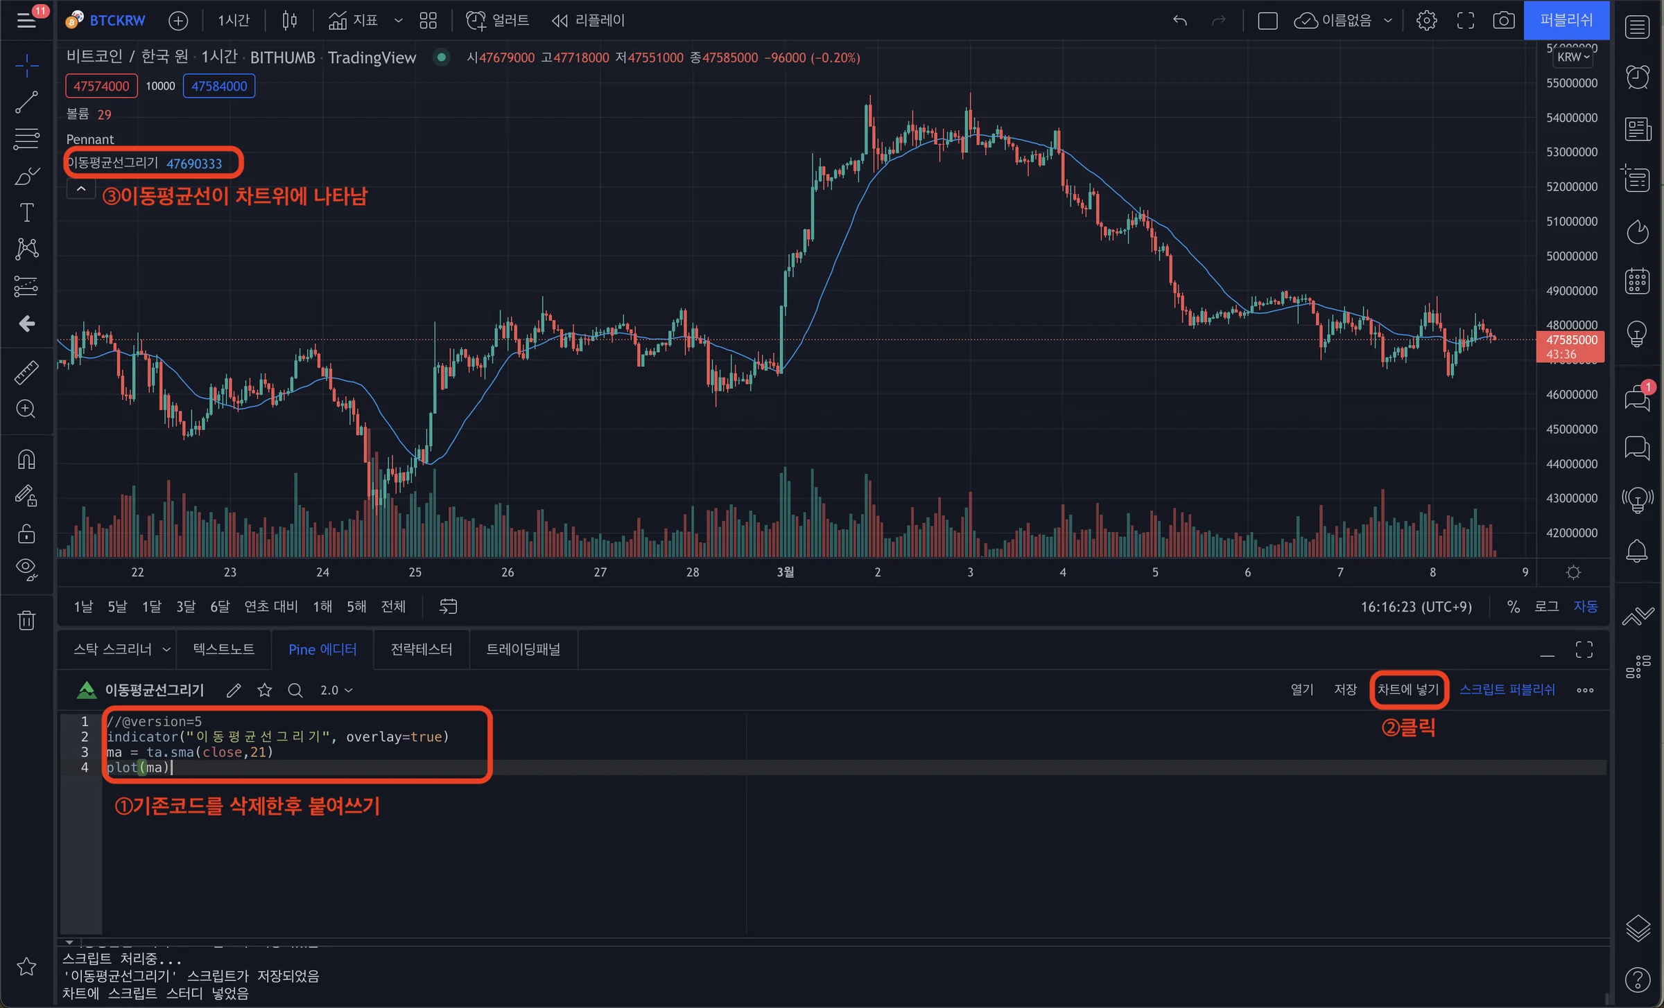The width and height of the screenshot is (1664, 1008).
Task: Select the ruler measure tool
Action: point(26,373)
